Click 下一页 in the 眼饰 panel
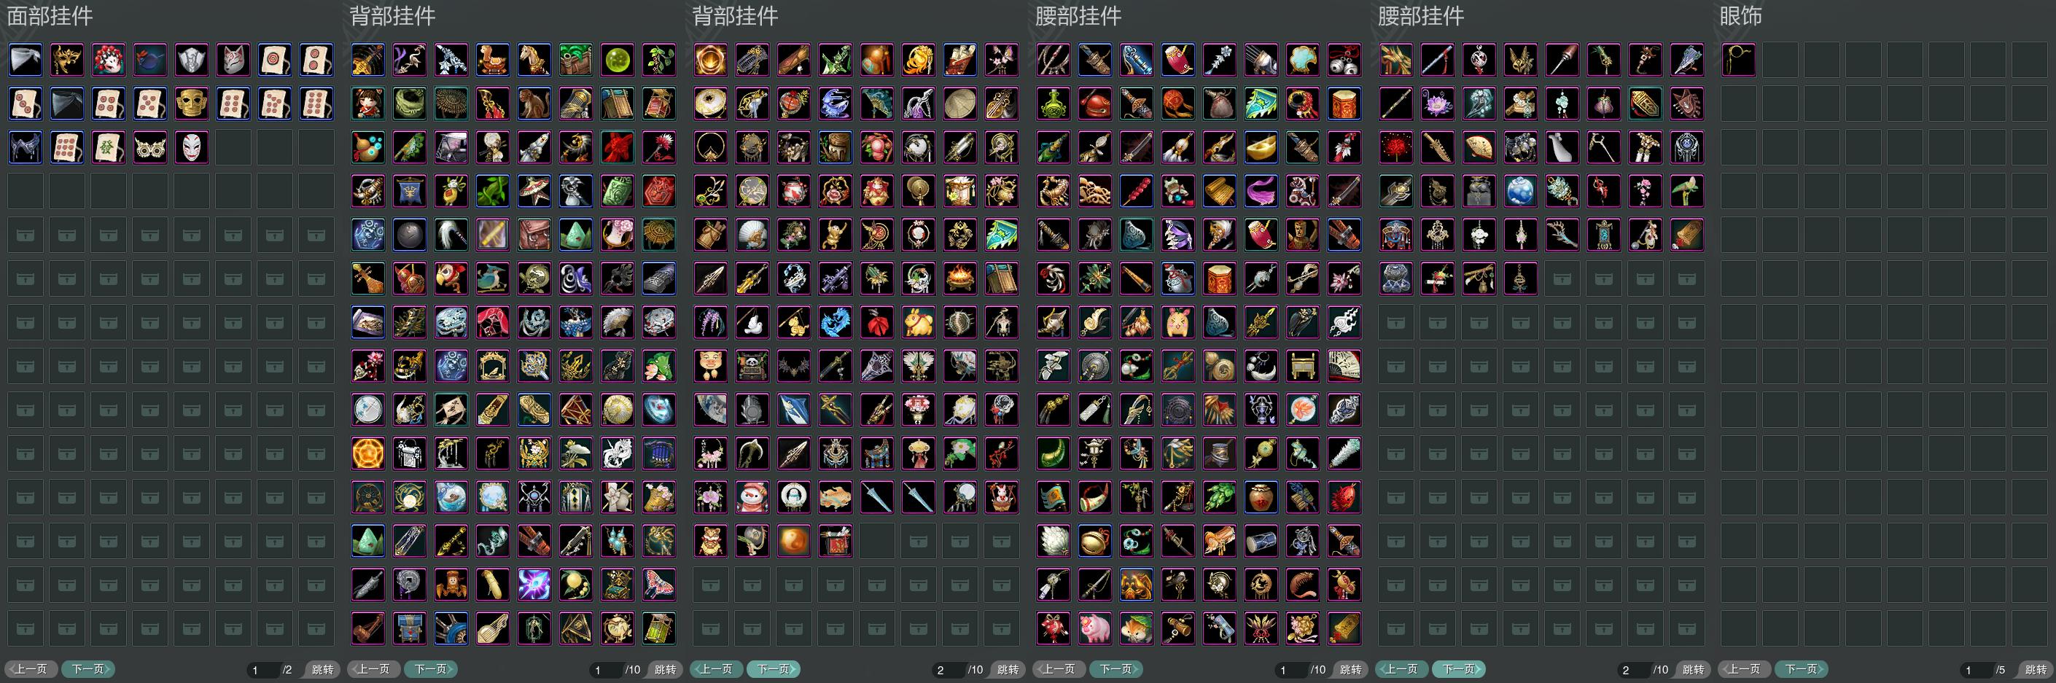Screen dimensions: 2056x683 1802,668
